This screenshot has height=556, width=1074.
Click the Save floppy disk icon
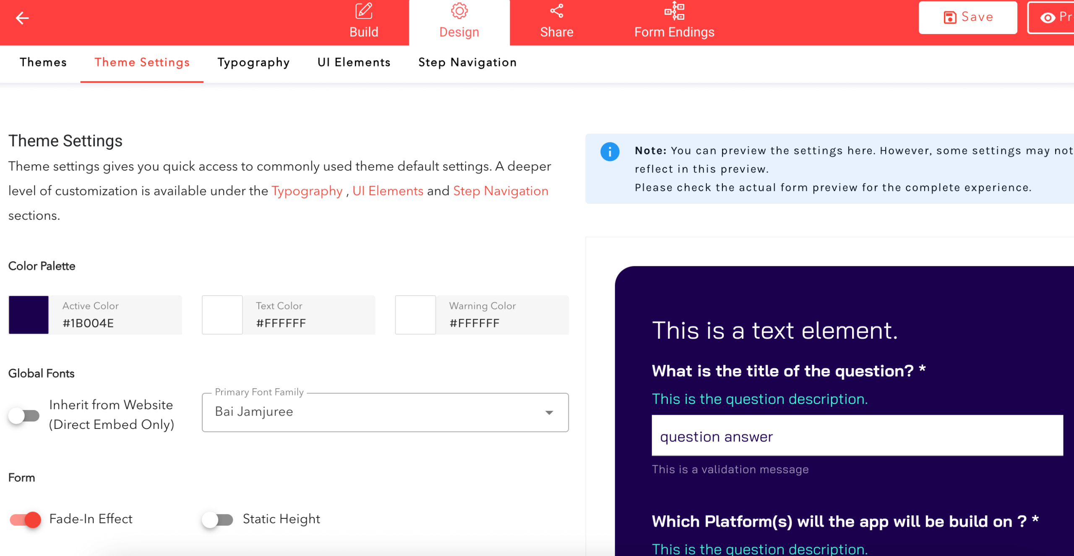(950, 18)
